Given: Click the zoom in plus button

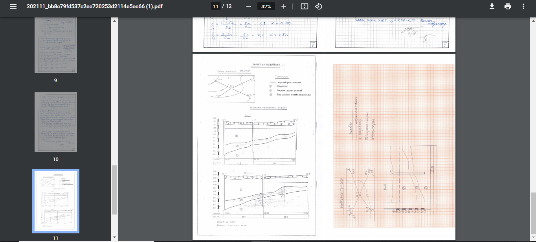Looking at the screenshot, I should coord(284,6).
